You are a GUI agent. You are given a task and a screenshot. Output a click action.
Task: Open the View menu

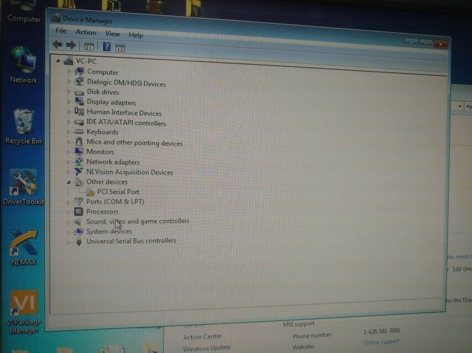(x=113, y=34)
